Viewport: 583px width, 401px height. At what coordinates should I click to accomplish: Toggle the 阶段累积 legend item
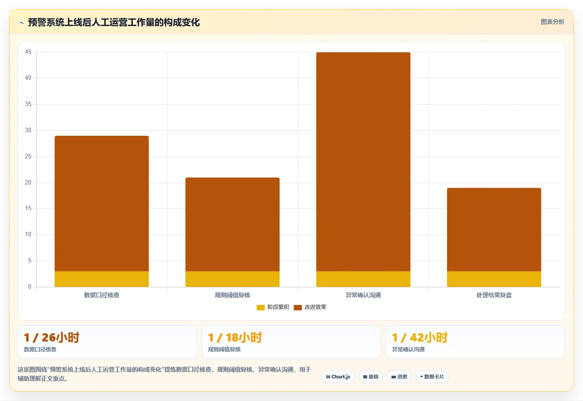(273, 307)
